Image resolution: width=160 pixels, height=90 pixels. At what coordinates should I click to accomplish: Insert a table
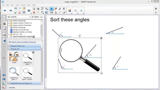pos(42,12)
